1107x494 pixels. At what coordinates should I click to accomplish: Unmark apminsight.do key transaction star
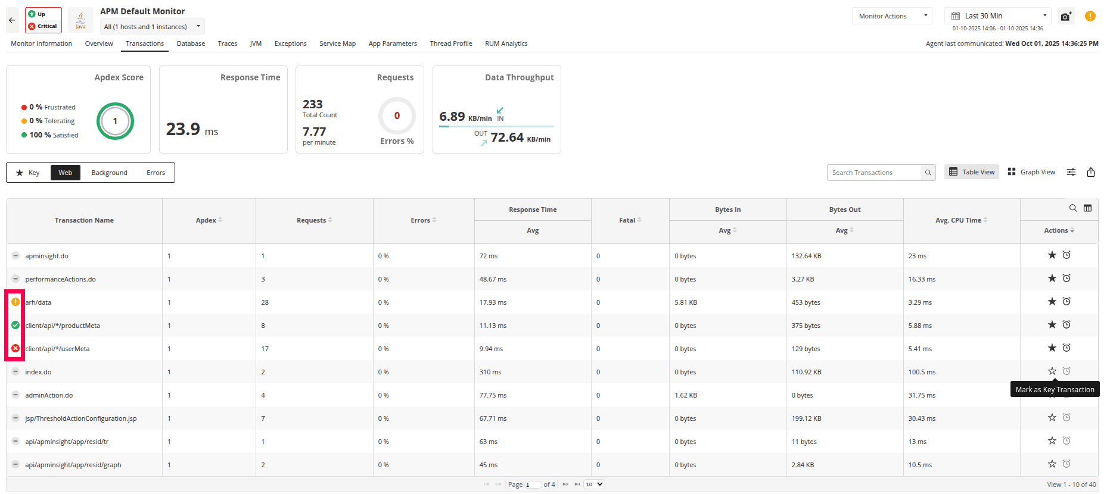[x=1052, y=255]
